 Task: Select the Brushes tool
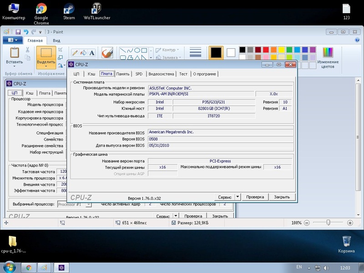[107, 53]
